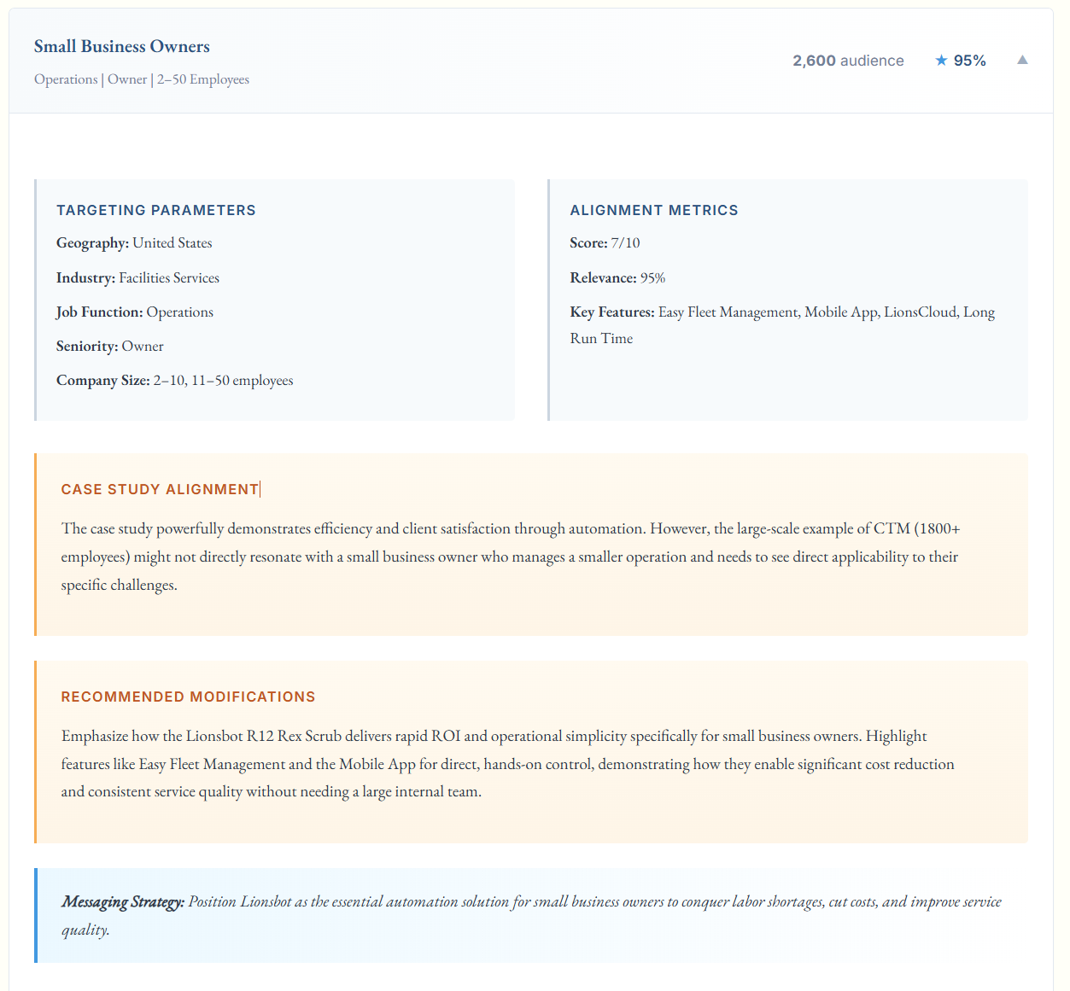Image resolution: width=1070 pixels, height=991 pixels.
Task: Select the Small Business Owners title
Action: [122, 46]
